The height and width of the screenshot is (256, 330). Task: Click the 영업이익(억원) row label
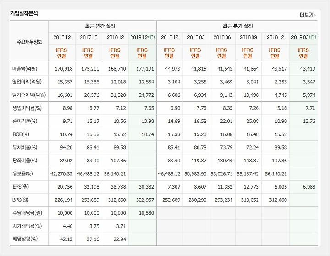pos(27,82)
